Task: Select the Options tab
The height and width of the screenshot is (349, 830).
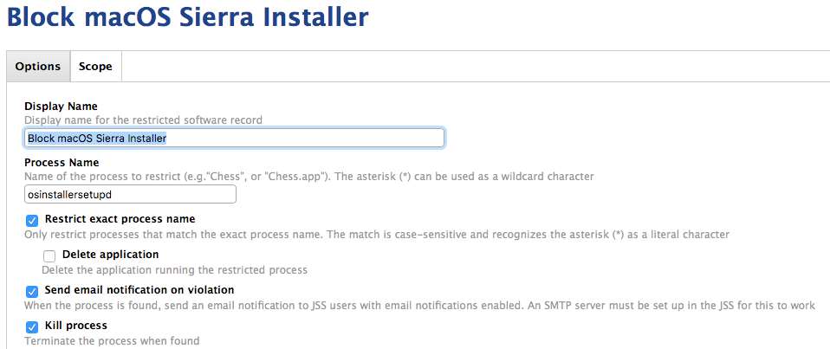Action: pos(38,67)
